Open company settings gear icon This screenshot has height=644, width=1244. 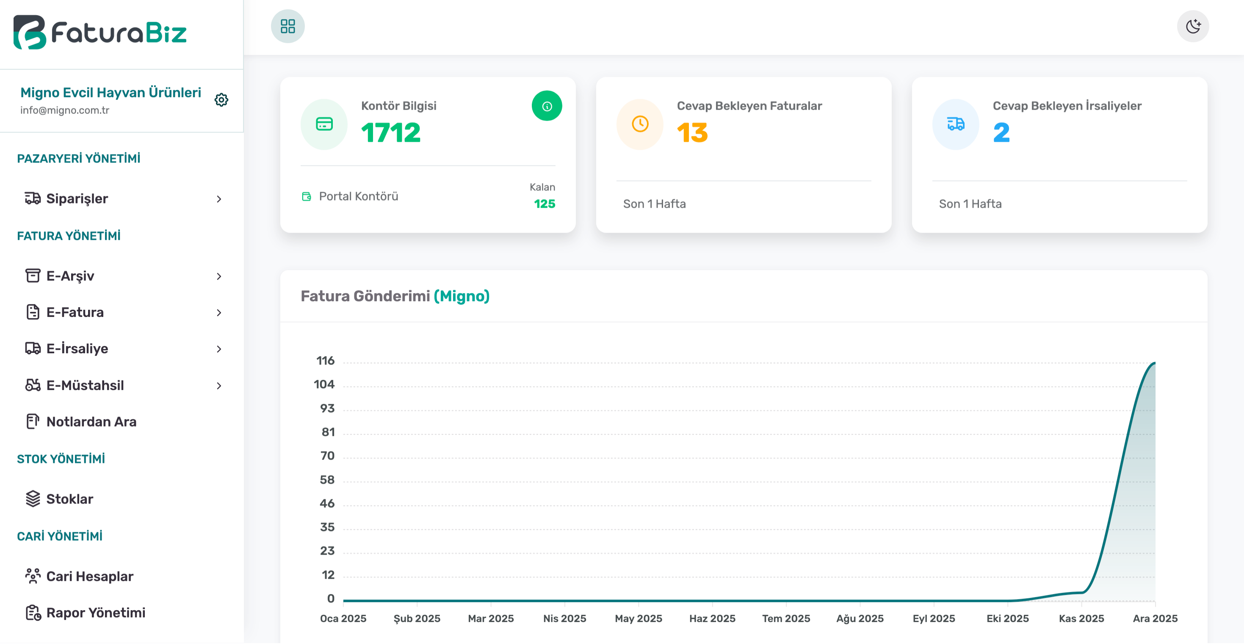[x=221, y=100]
